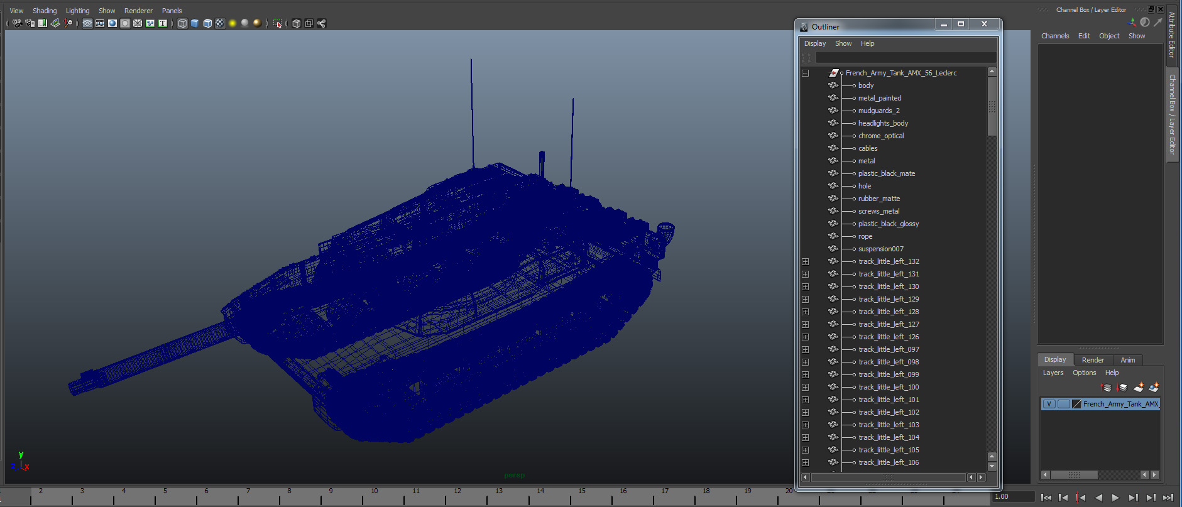Select the rubber_matte node
The width and height of the screenshot is (1182, 507).
(x=879, y=199)
